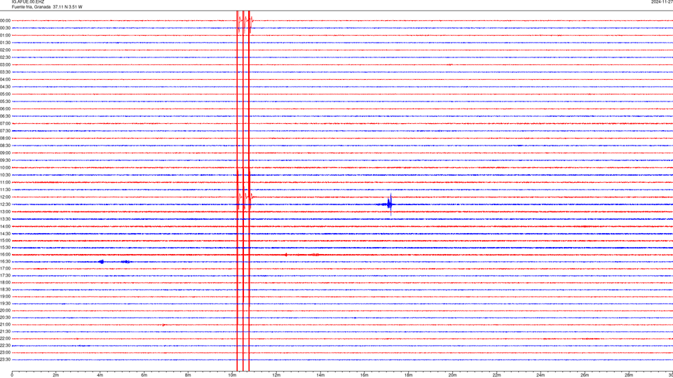Select the 20:00 trace time label
The height and width of the screenshot is (378, 673).
tap(5, 311)
